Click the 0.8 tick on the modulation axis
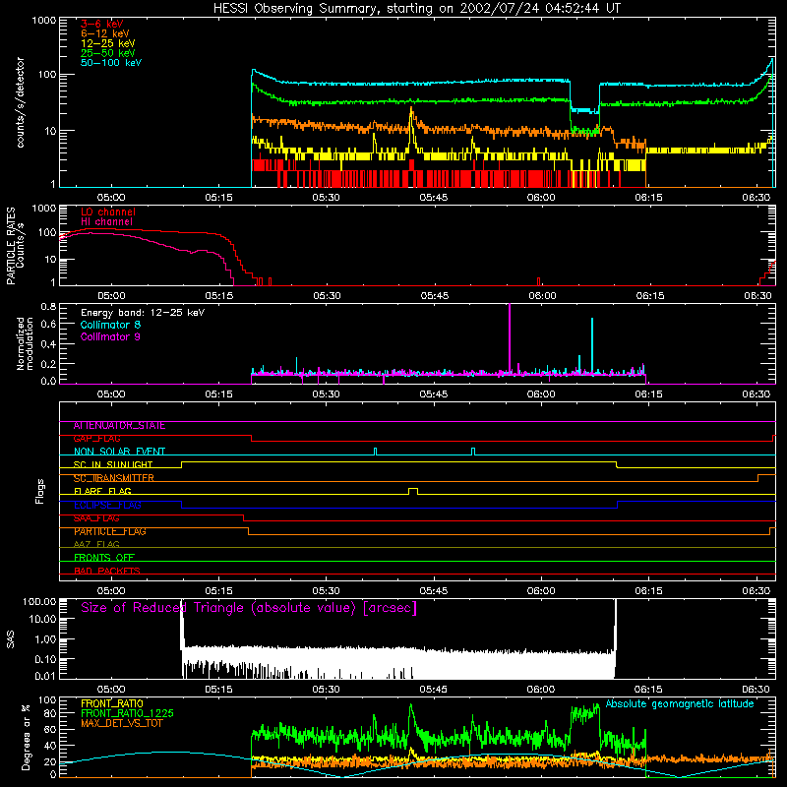This screenshot has height=787, width=787. (x=48, y=306)
